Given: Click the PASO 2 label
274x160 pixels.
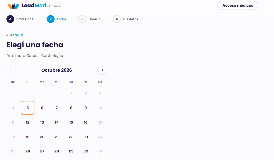Looking at the screenshot, I should 17,35.
